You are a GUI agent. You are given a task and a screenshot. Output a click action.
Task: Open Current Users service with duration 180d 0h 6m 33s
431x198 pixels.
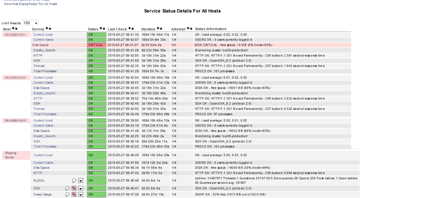43,40
